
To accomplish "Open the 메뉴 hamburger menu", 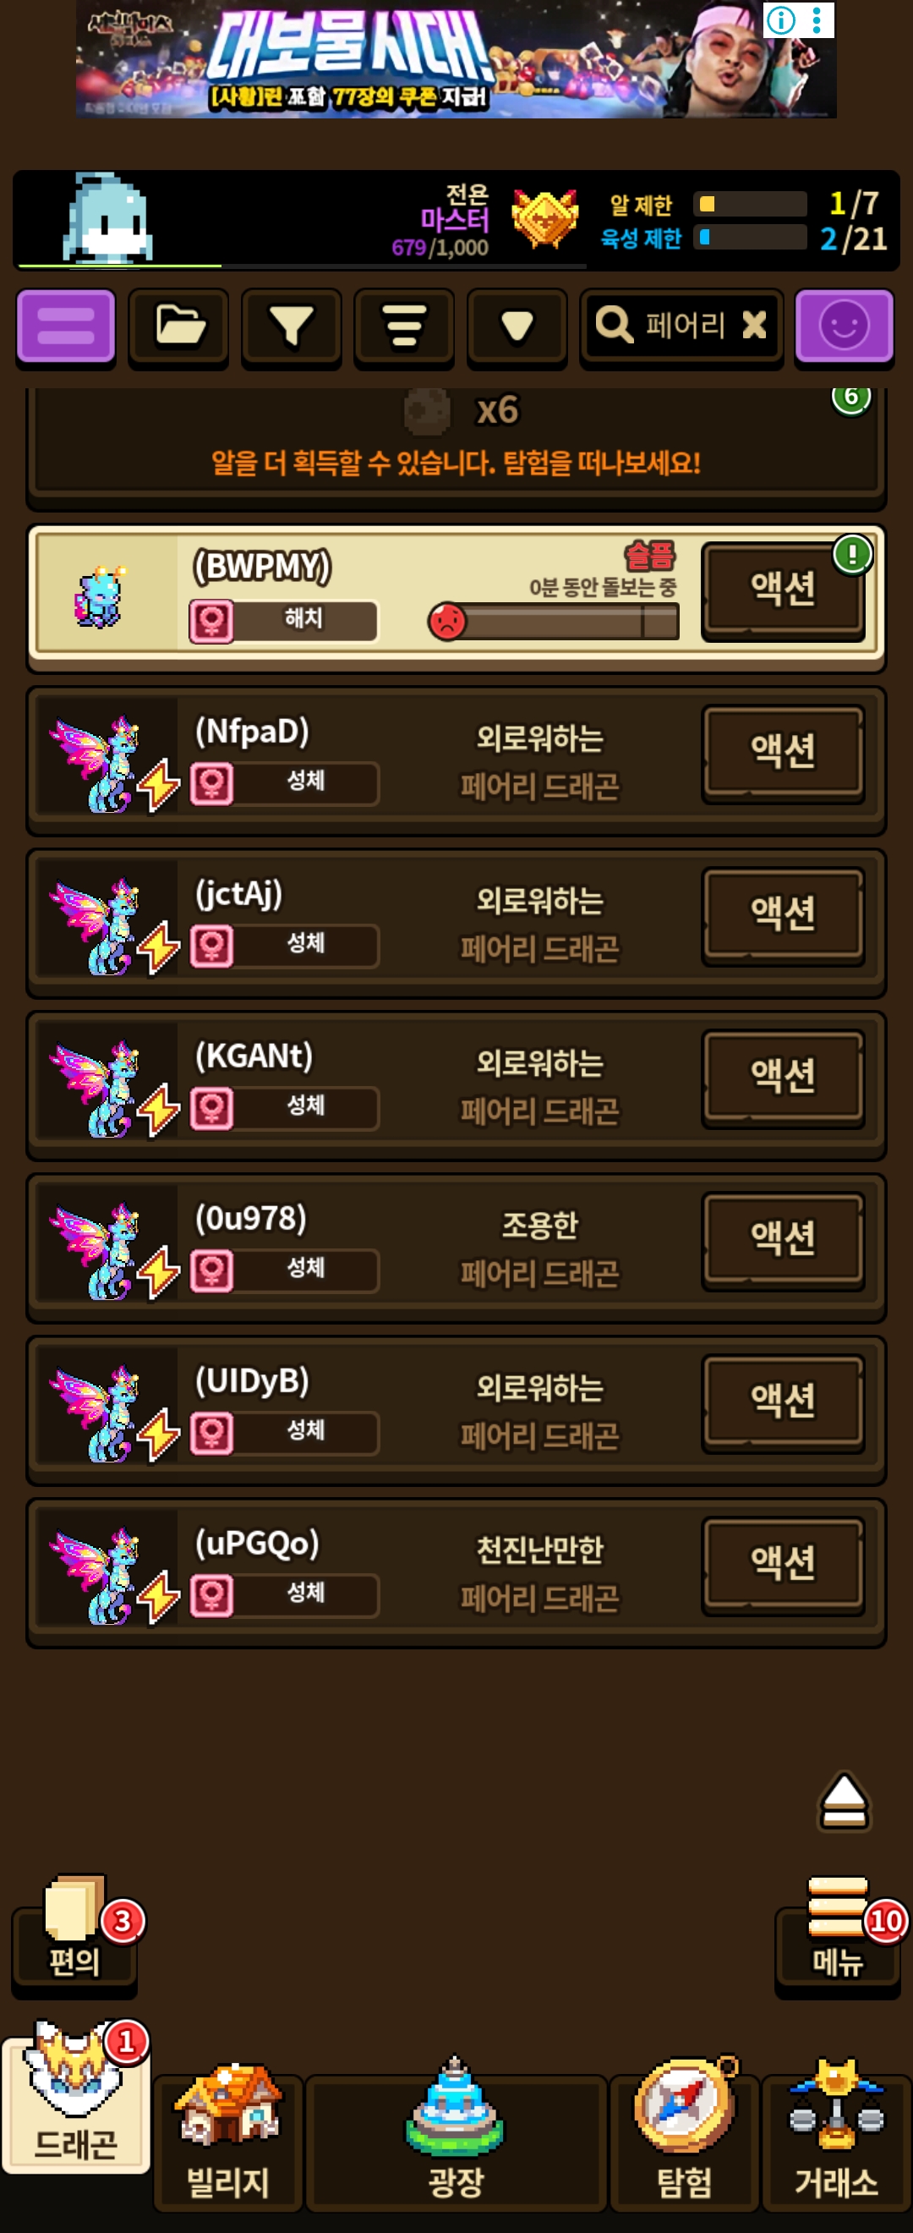I will click(x=838, y=1929).
